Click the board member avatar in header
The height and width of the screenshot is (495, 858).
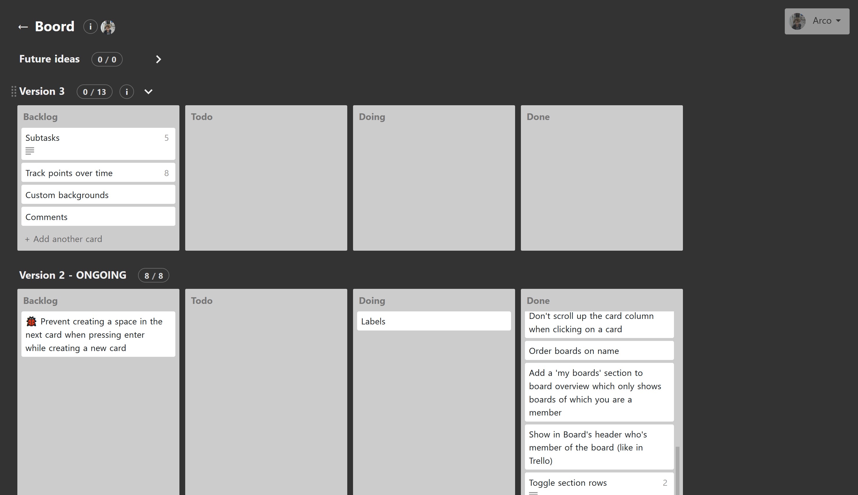tap(108, 27)
